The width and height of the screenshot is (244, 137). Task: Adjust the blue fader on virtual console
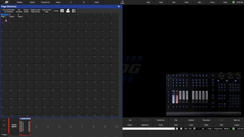pyautogui.click(x=173, y=97)
